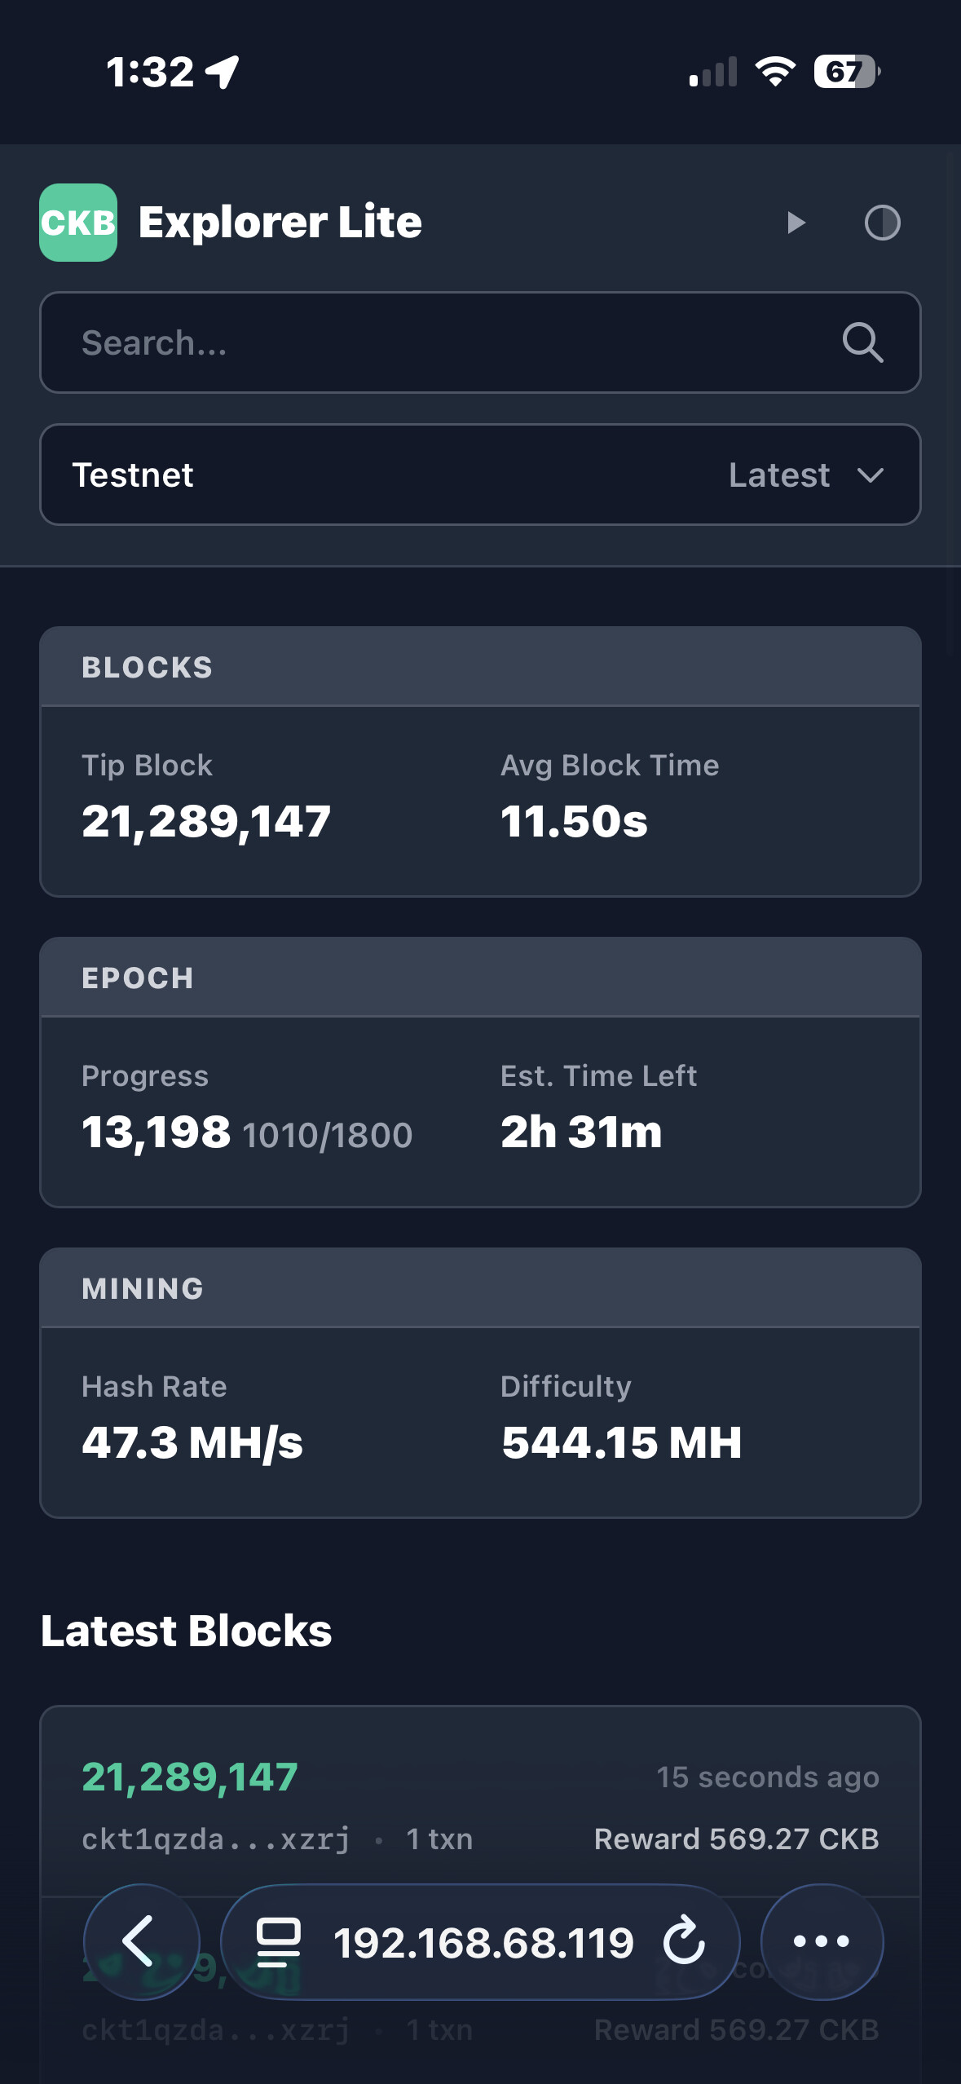Click the reload page icon
Screen dimensions: 961x2084
(683, 1941)
